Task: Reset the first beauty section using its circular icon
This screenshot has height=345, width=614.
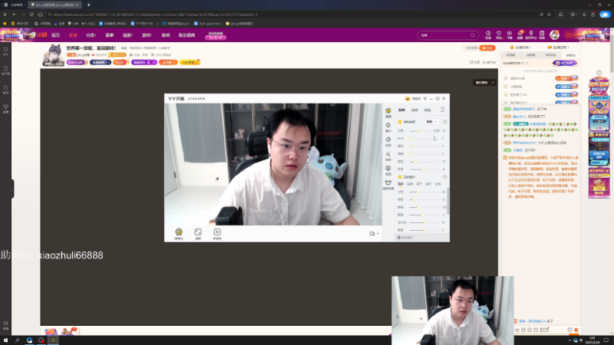Action: point(445,122)
